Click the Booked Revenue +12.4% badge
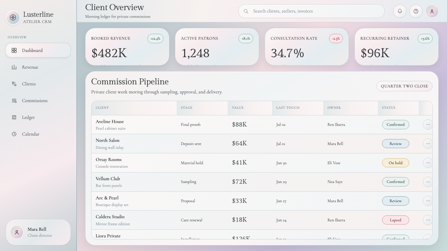Viewport: 447px width, 251px height. point(155,38)
